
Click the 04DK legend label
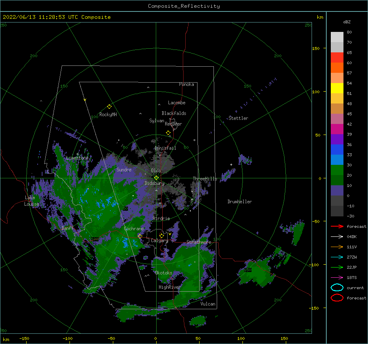pos(352,236)
